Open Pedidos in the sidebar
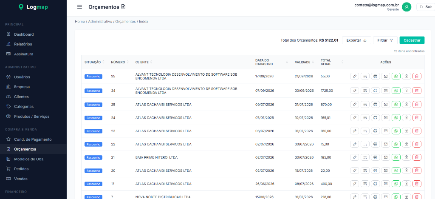This screenshot has height=199, width=435. click(x=33, y=169)
